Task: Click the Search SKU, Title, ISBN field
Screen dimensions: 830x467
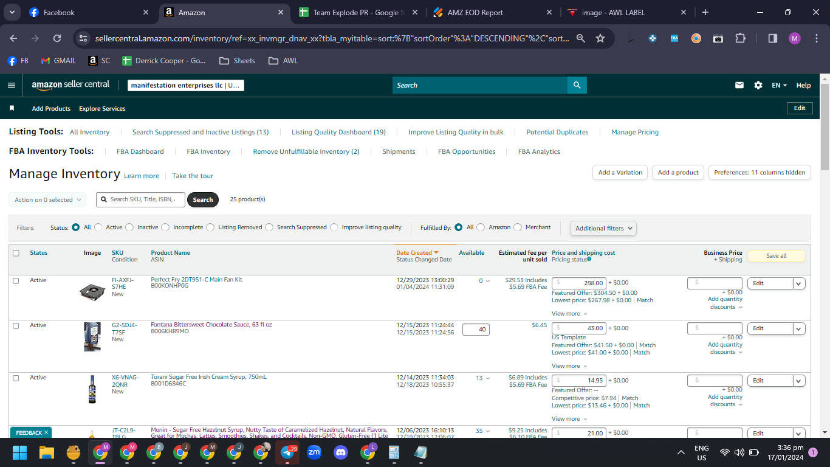Action: pyautogui.click(x=140, y=199)
